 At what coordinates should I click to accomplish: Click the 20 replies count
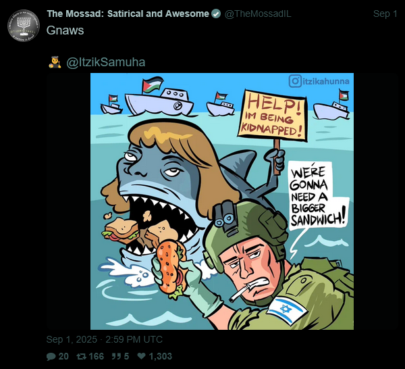(63, 356)
